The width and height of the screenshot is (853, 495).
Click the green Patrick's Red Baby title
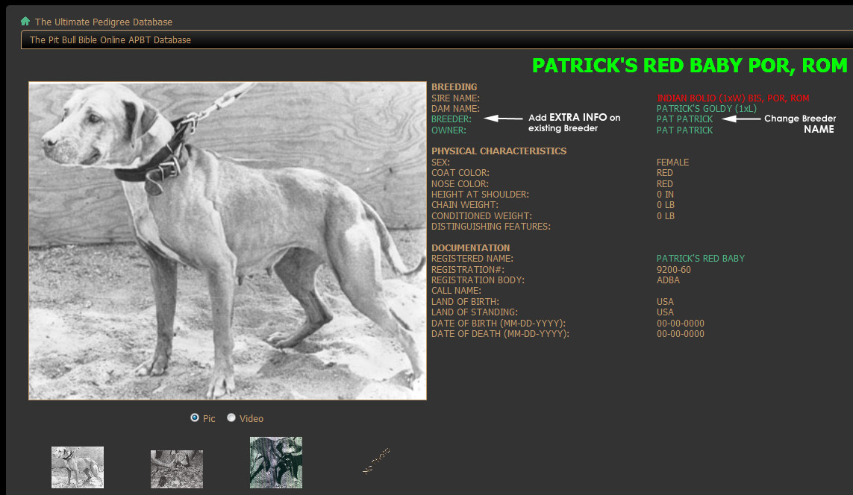point(690,66)
